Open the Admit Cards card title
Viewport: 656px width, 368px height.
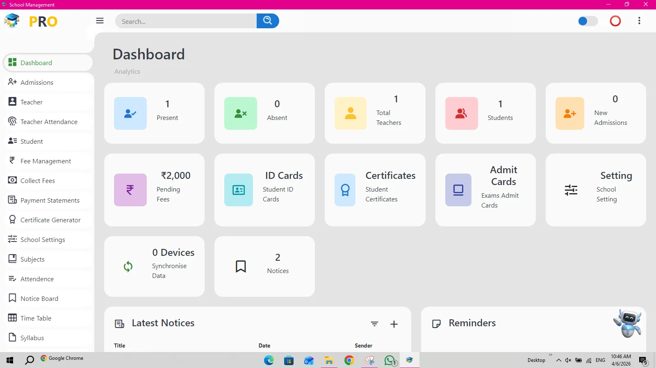(x=504, y=176)
